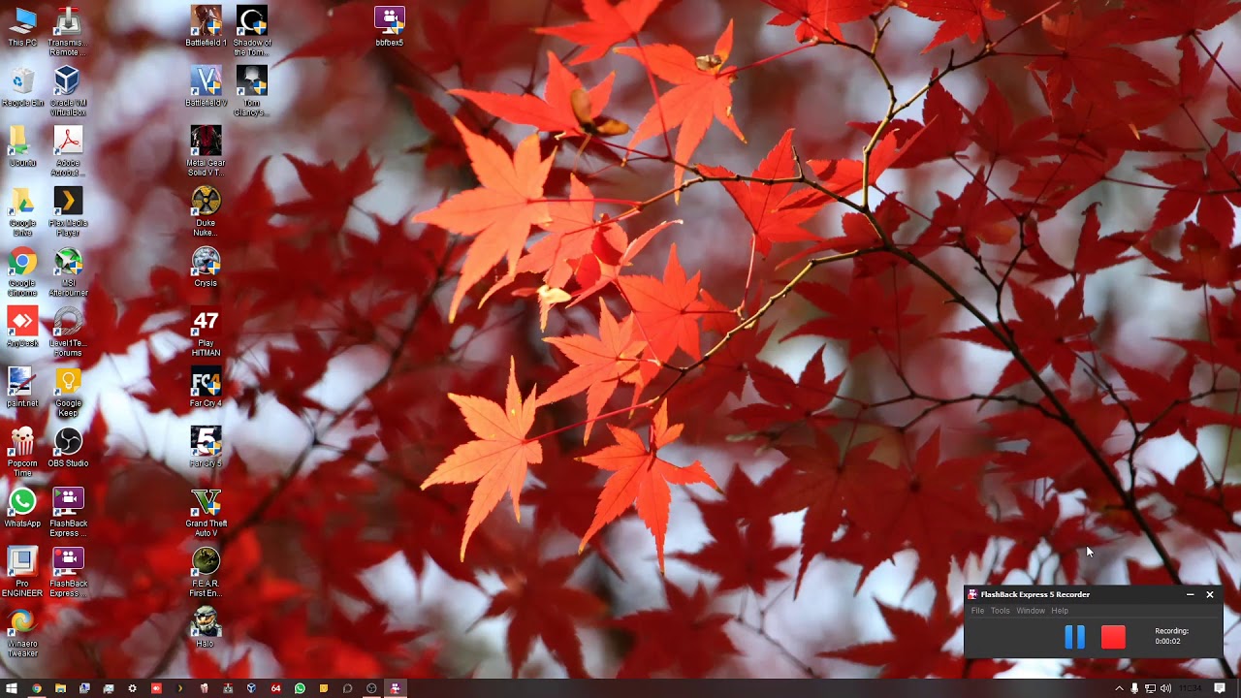Open network status tray icon
The image size is (1241, 698).
[1150, 688]
